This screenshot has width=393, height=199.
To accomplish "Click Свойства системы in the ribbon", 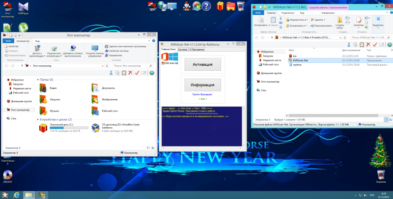I will click(117, 51).
